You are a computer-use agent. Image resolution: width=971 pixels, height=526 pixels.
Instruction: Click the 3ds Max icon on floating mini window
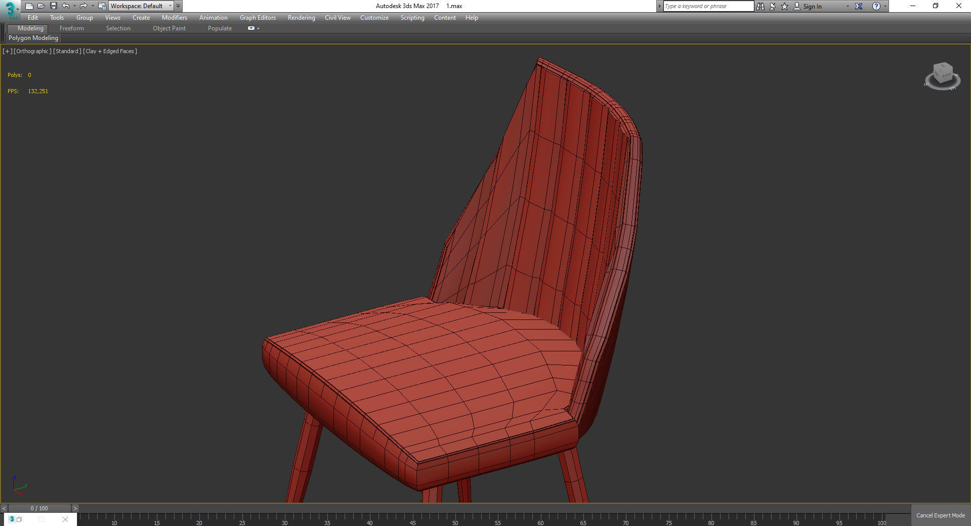pos(12,519)
